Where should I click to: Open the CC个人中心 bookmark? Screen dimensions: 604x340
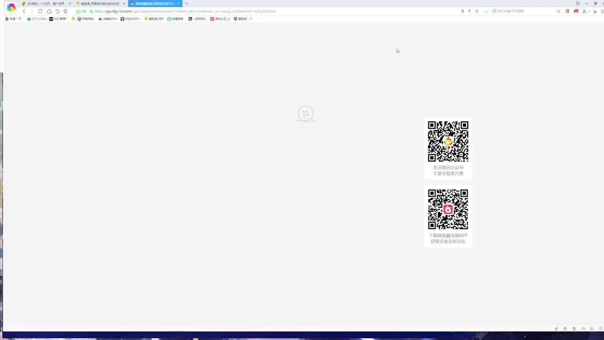37,19
